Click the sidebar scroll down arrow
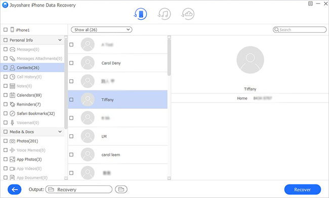 tap(66, 178)
